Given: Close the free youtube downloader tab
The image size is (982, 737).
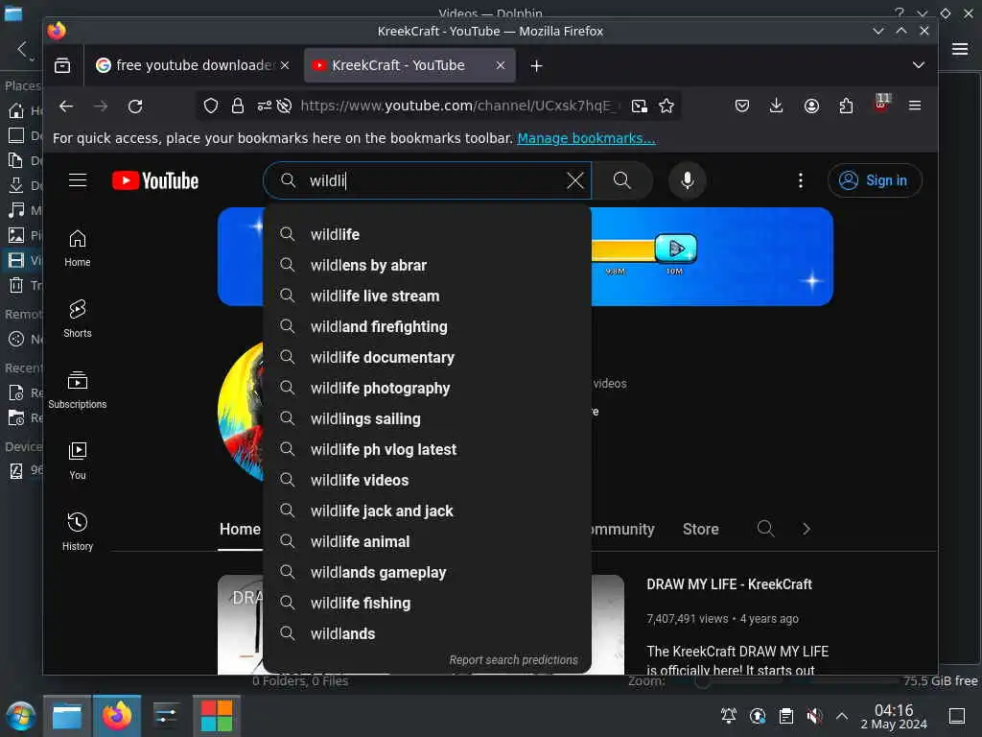Looking at the screenshot, I should click(x=284, y=65).
